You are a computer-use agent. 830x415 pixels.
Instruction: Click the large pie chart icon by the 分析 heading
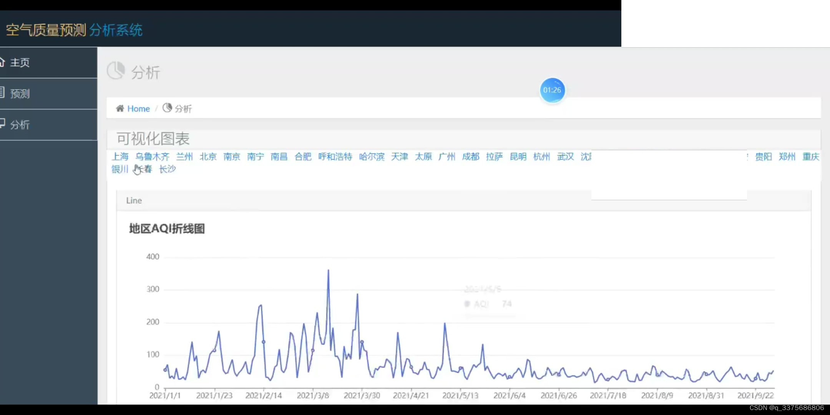tap(116, 71)
